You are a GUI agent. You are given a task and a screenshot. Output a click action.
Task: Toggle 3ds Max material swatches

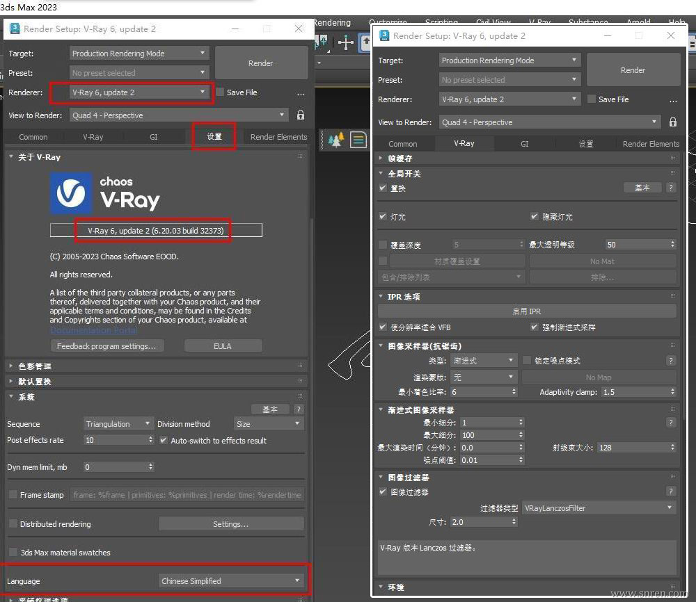[13, 553]
